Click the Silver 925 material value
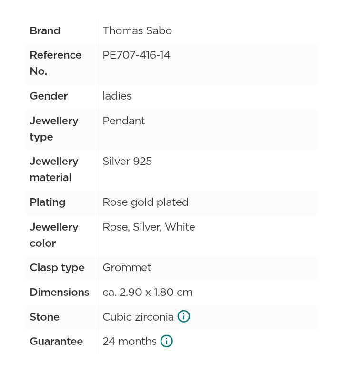The image size is (343, 374). click(x=127, y=161)
